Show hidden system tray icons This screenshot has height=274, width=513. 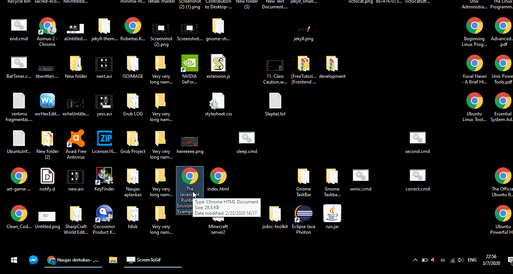tap(415, 260)
